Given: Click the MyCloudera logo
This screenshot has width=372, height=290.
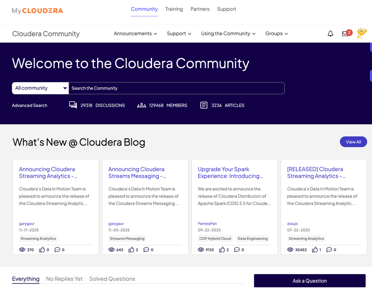Looking at the screenshot, I should click(x=38, y=11).
